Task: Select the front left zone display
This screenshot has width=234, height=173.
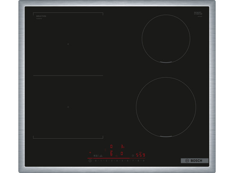Action: tap(111, 154)
